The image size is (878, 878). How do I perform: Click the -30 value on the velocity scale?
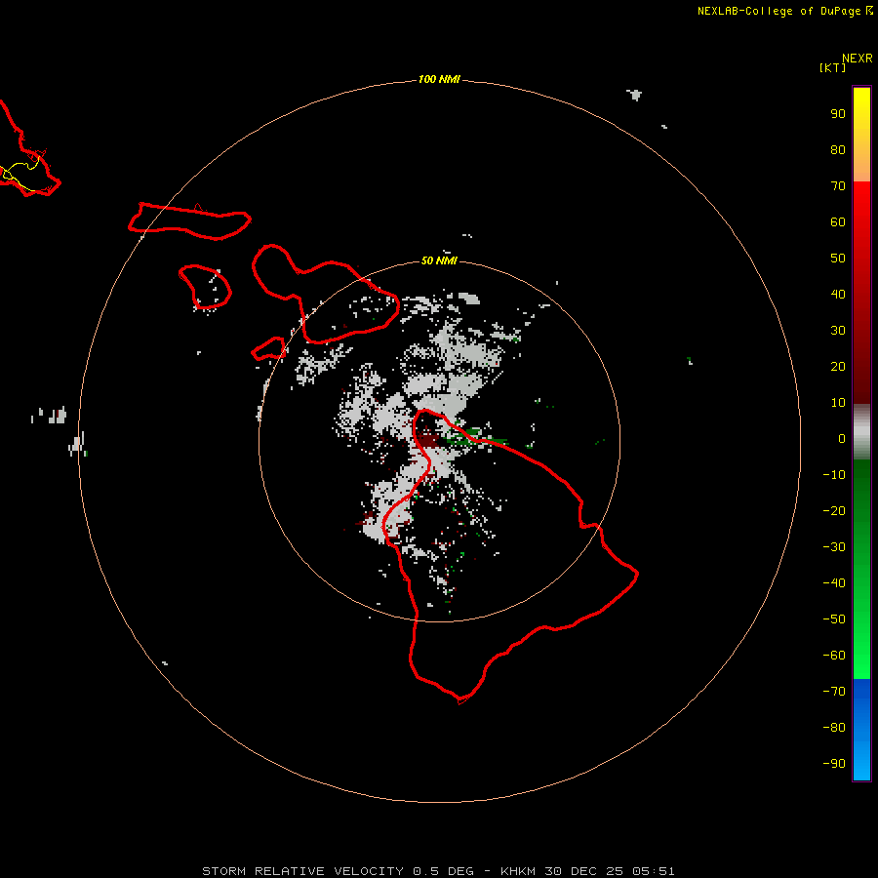834,547
